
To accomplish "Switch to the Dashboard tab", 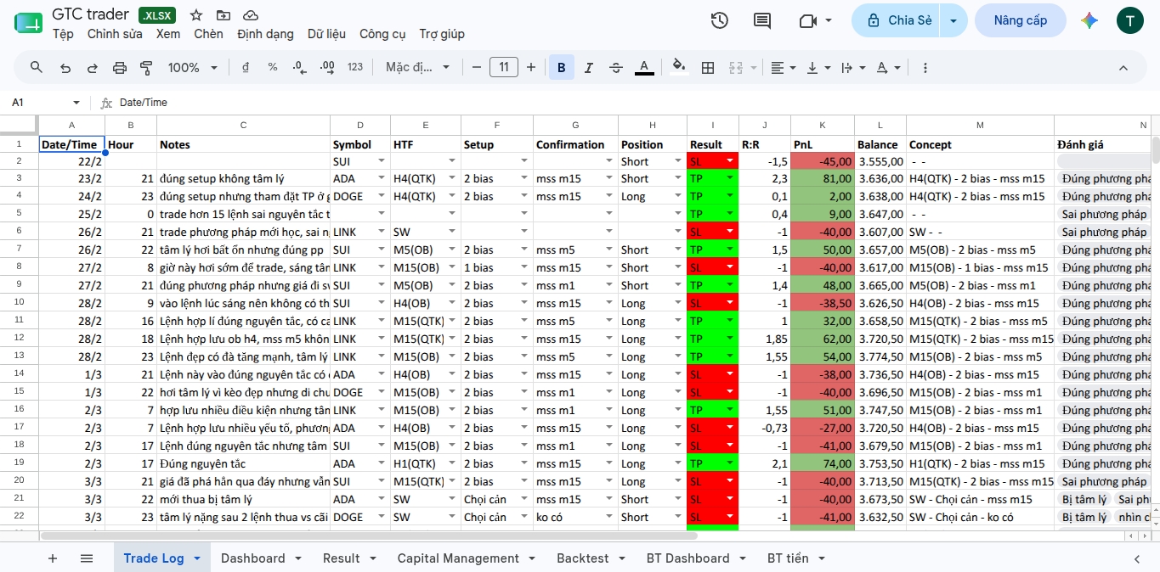I will tap(253, 558).
